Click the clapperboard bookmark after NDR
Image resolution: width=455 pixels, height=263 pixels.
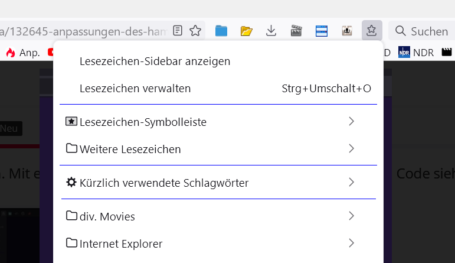pos(447,53)
